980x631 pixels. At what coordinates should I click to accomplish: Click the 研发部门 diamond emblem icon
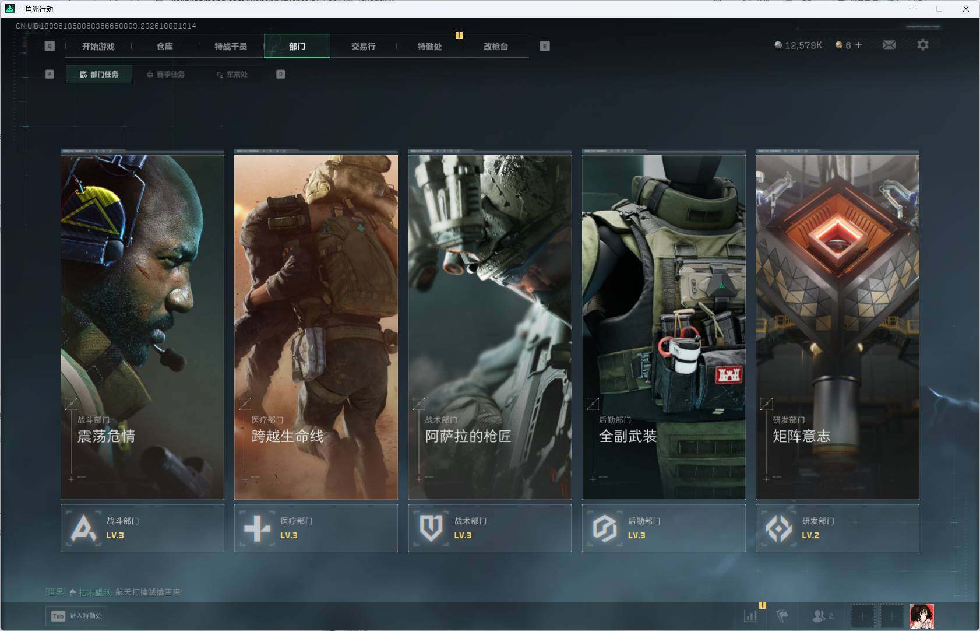(778, 528)
